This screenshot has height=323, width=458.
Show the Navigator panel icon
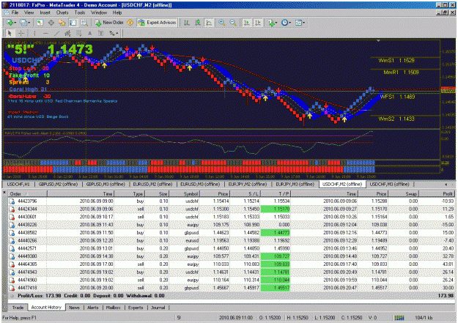pos(62,23)
